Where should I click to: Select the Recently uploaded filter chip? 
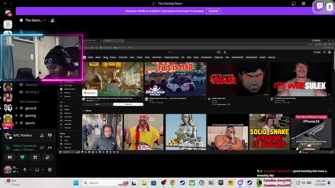click(x=251, y=57)
